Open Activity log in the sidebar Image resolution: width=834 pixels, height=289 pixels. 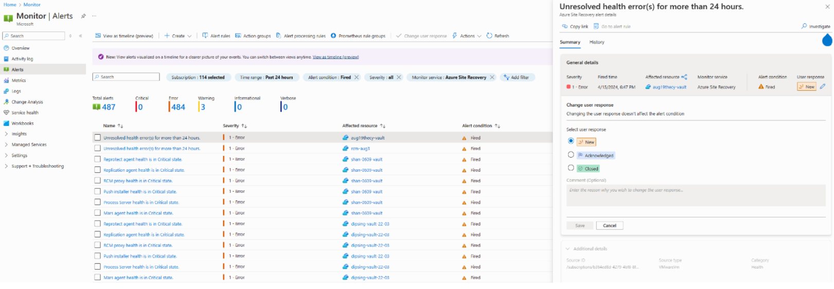pos(22,59)
